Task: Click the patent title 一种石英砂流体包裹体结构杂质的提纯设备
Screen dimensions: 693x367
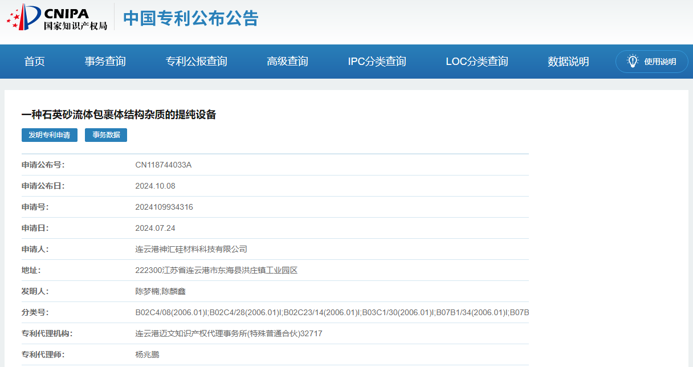Action: 119,115
